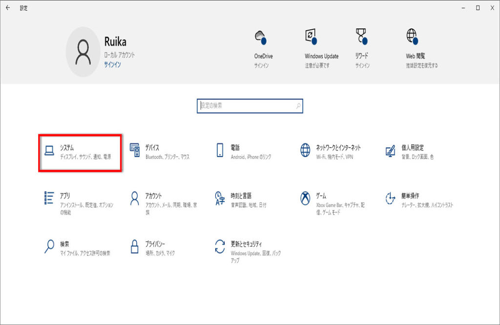Image resolution: width=500 pixels, height=325 pixels.
Task: Open the 個人用設定 personalization icon
Action: click(390, 151)
